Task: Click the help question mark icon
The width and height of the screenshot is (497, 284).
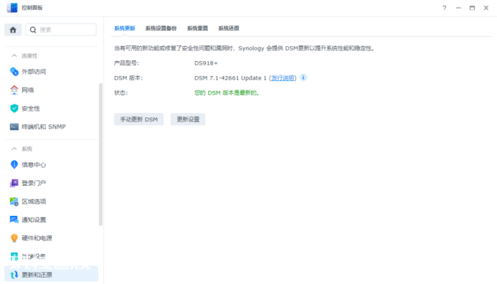Action: (444, 8)
